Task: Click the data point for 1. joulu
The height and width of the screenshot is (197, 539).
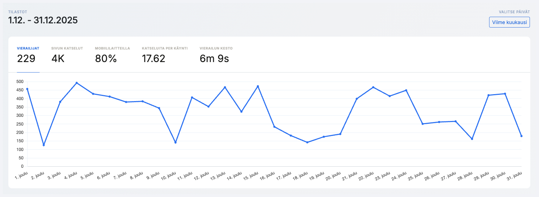Action: (x=27, y=89)
